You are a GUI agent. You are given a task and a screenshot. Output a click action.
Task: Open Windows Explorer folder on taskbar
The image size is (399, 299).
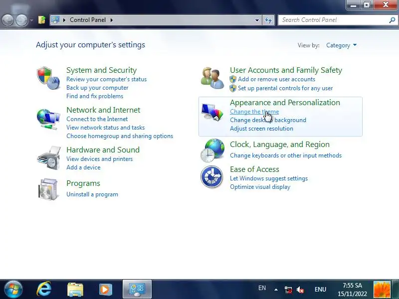click(75, 290)
